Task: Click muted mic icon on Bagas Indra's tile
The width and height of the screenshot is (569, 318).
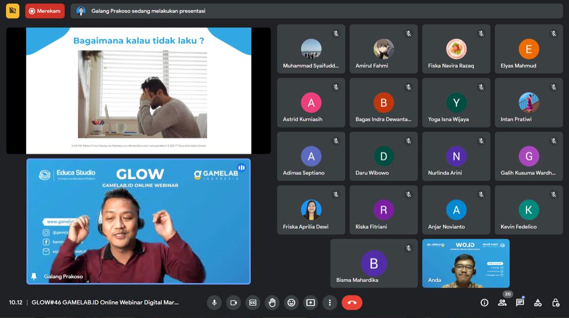Action: (409, 87)
